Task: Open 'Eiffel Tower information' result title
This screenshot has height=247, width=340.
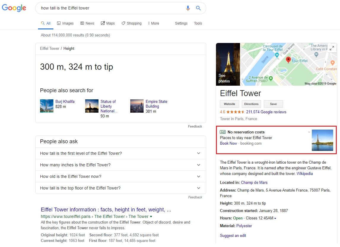Action: (x=106, y=210)
